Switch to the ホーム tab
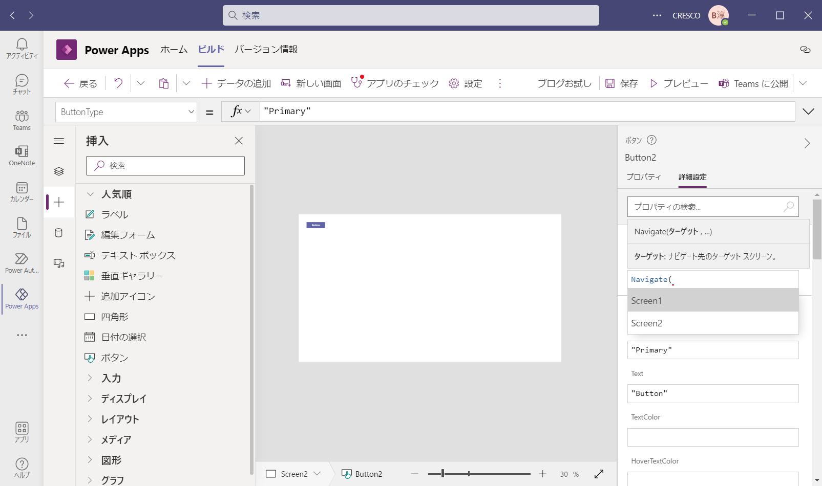 coord(174,50)
